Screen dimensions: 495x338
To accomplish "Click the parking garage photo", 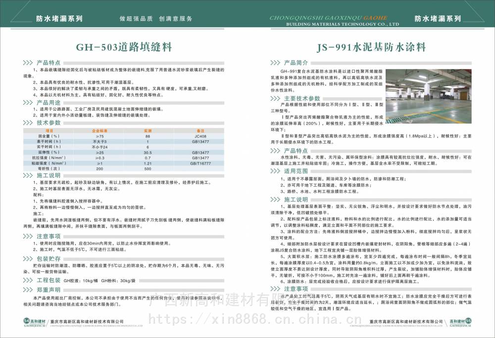I will [x=428, y=96].
